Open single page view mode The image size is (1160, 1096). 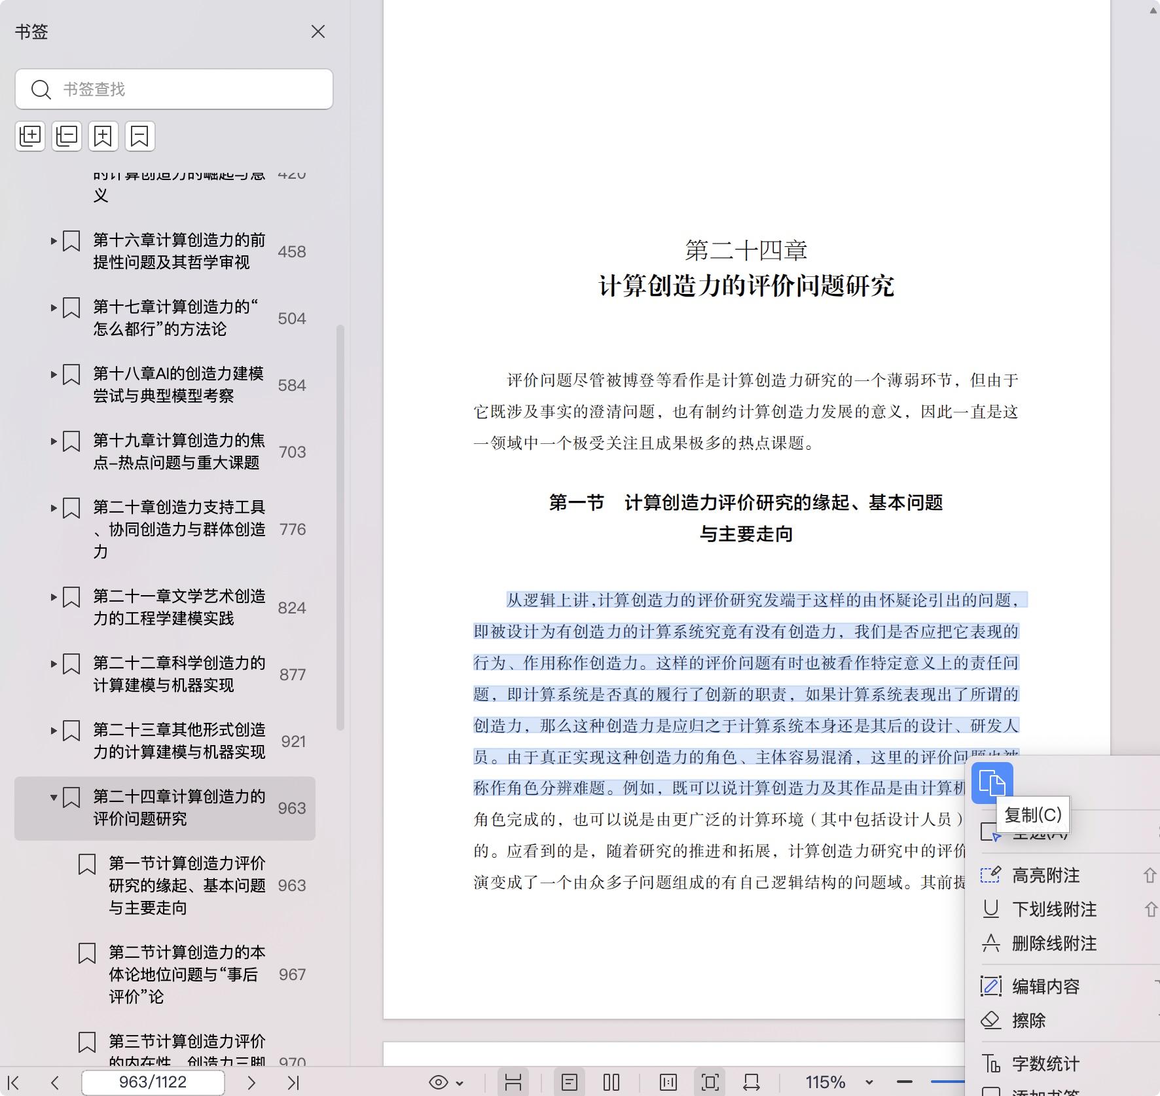570,1082
